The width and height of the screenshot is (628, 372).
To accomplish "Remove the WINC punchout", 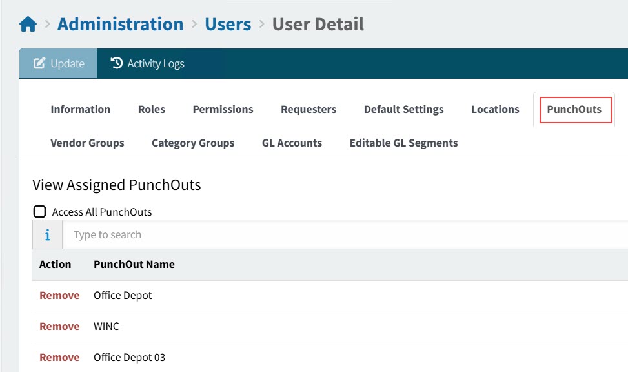I will [59, 326].
